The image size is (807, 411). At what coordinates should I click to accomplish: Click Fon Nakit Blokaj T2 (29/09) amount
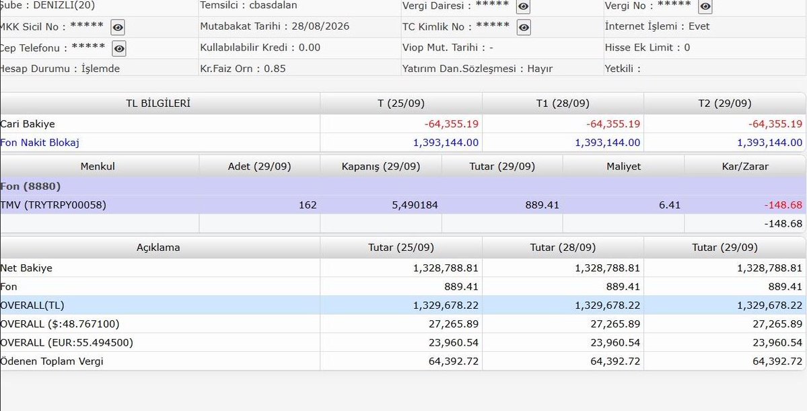click(x=770, y=143)
